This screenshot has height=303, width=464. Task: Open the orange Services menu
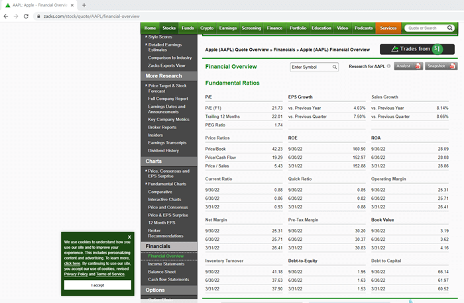pos(388,28)
